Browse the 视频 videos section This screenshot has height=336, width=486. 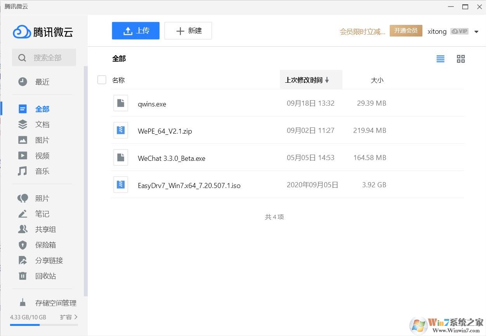point(42,155)
